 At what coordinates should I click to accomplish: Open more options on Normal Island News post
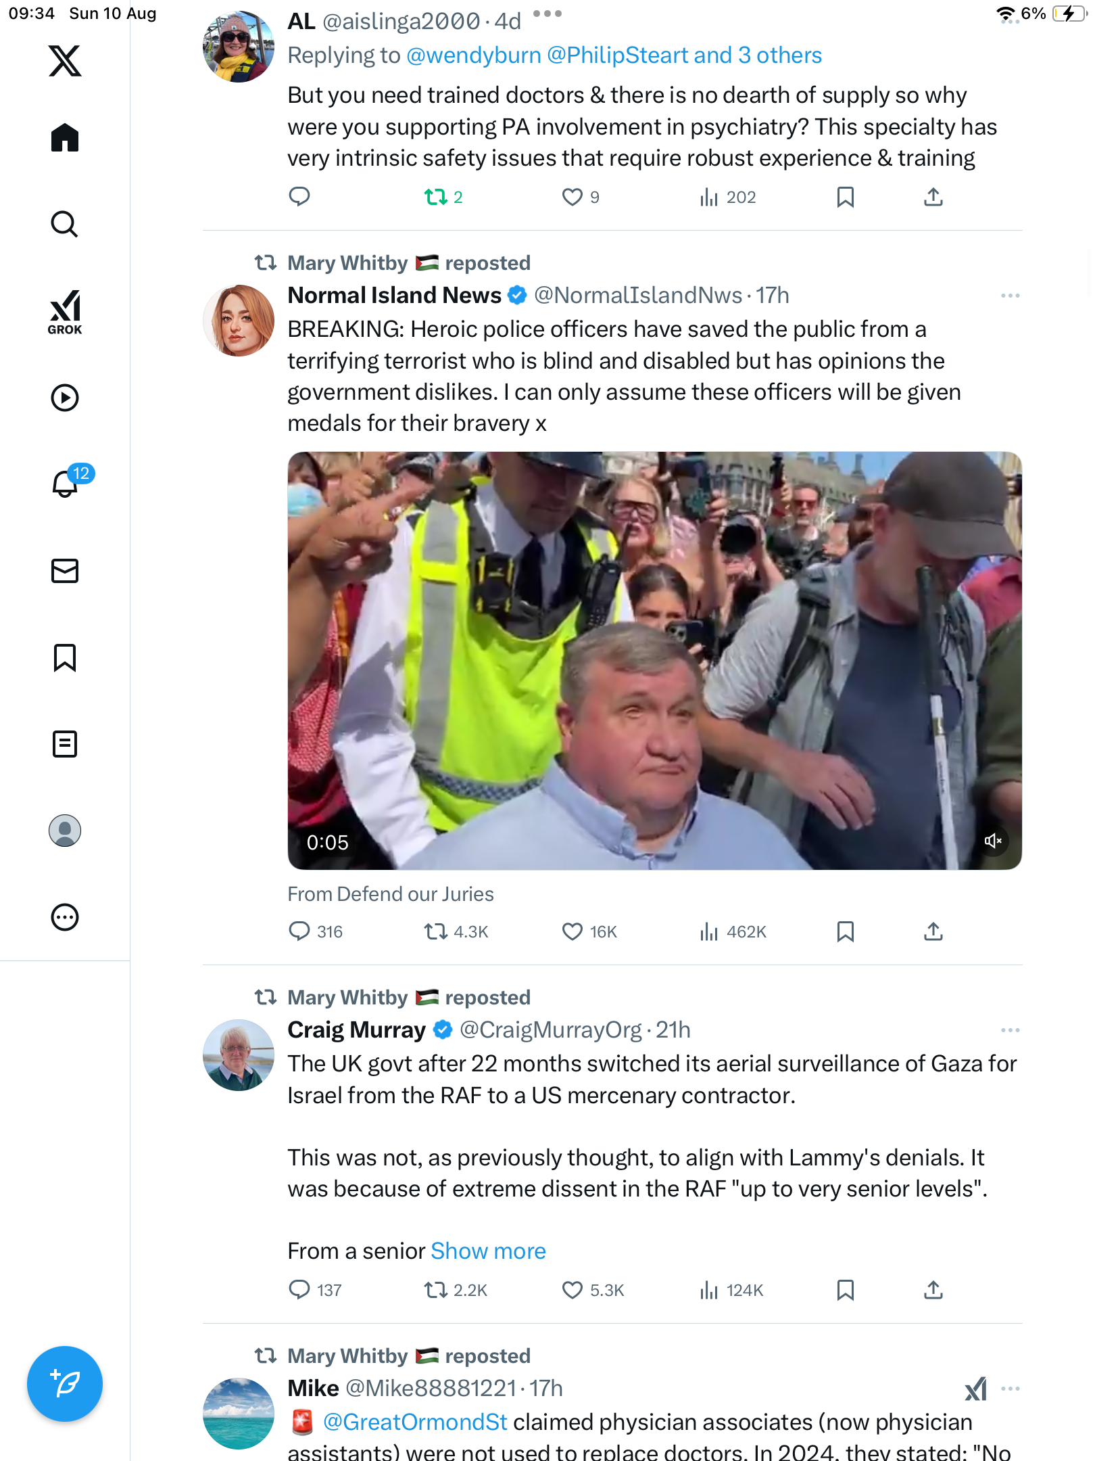1010,296
